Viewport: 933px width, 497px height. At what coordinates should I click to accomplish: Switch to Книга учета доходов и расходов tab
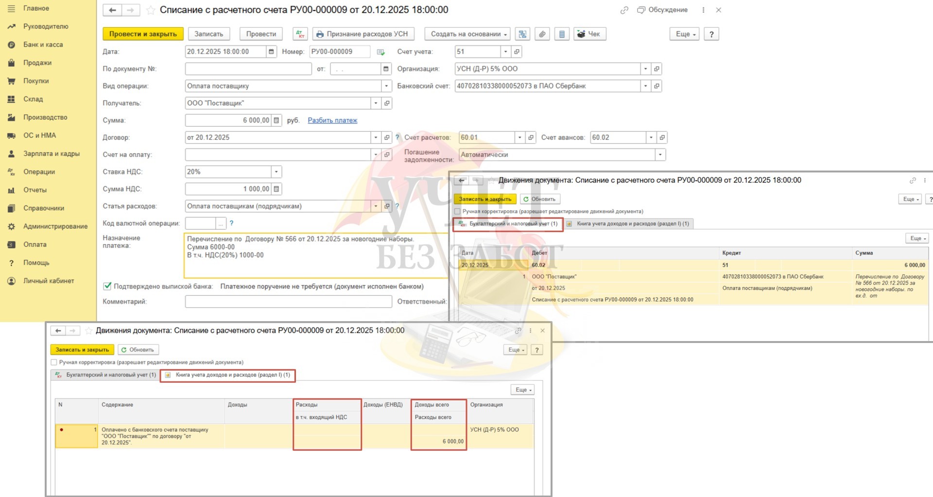click(228, 375)
